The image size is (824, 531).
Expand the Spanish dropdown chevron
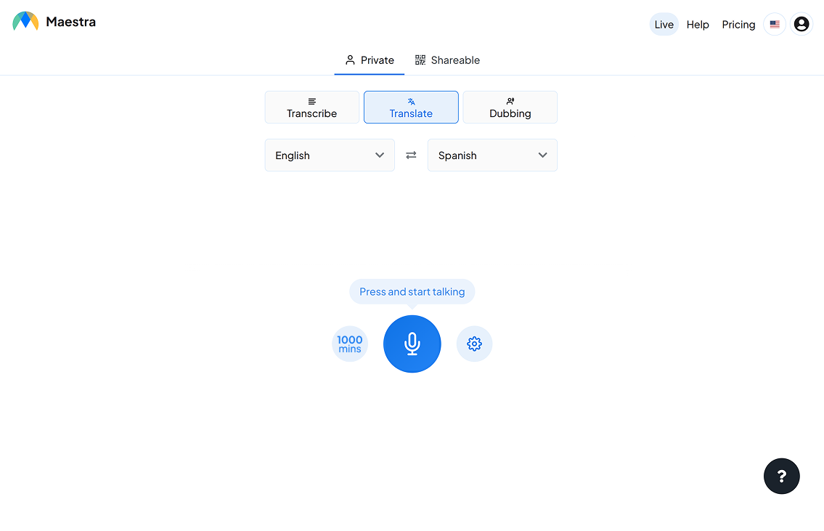pos(542,155)
